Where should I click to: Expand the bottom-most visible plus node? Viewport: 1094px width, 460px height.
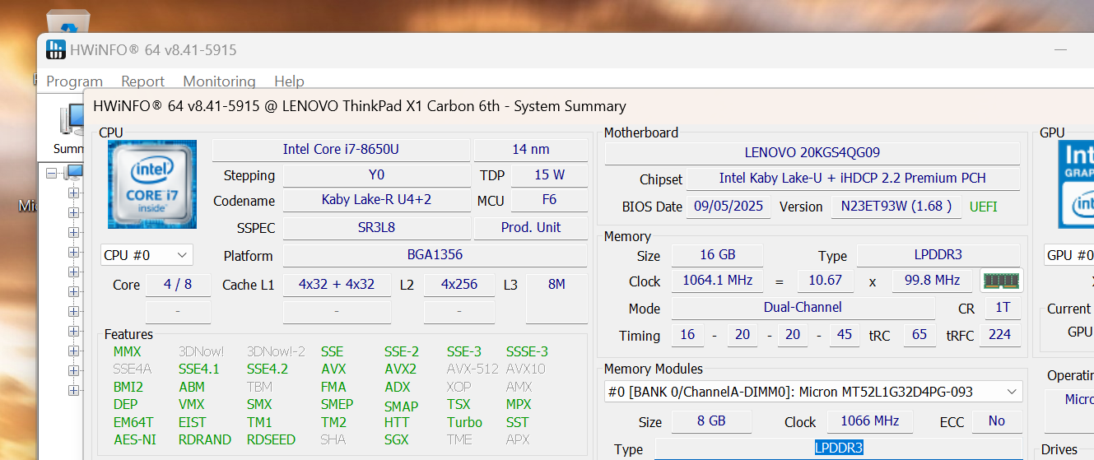73,390
